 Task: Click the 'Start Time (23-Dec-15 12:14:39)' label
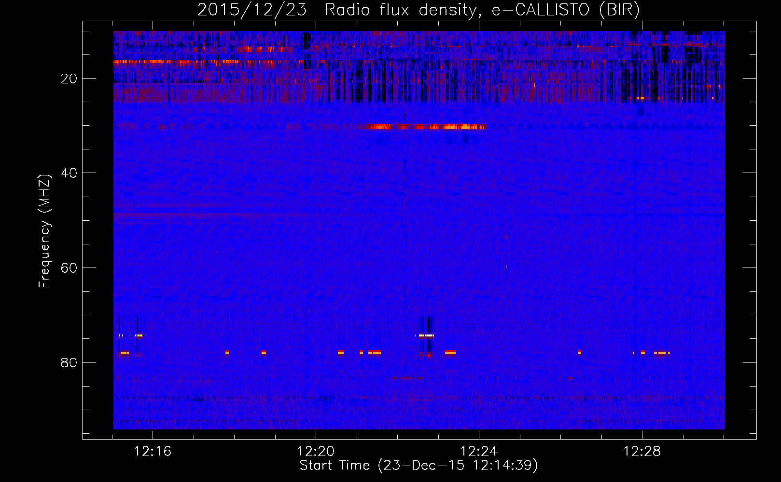[418, 466]
